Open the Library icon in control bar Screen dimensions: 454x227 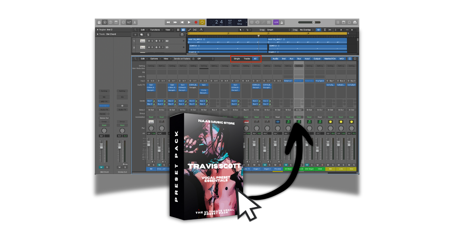point(99,22)
